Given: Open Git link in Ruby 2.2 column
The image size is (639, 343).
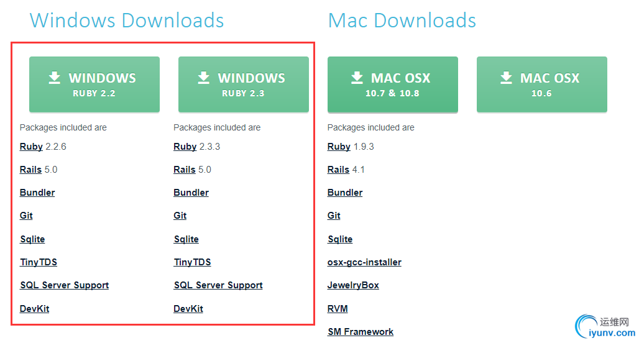Looking at the screenshot, I should point(26,216).
